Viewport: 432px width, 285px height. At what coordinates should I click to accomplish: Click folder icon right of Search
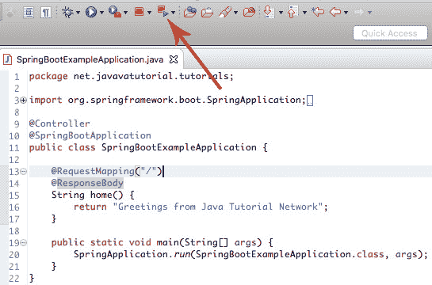[x=249, y=12]
